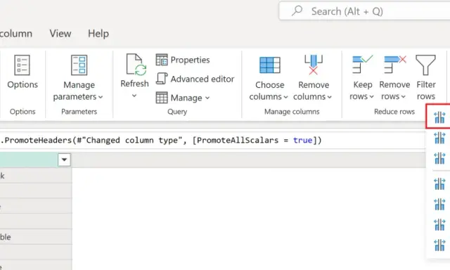Open query Properties
The image size is (450, 270).
tap(183, 60)
